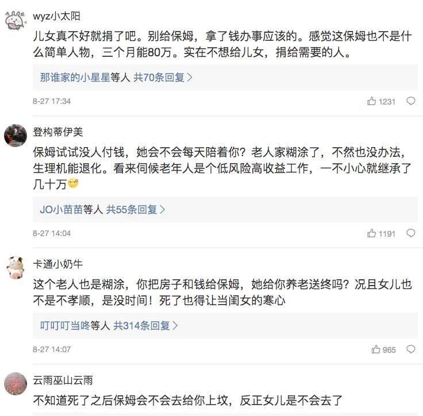Open username 卡通小奶牛
The height and width of the screenshot is (416, 423).
57,264
